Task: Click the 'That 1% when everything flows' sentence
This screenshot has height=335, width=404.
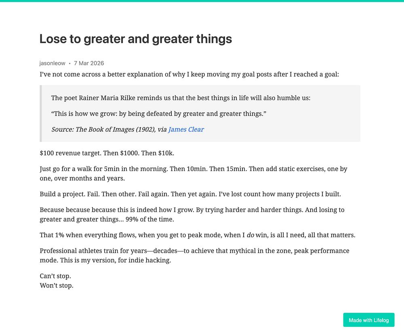Action: (x=198, y=235)
